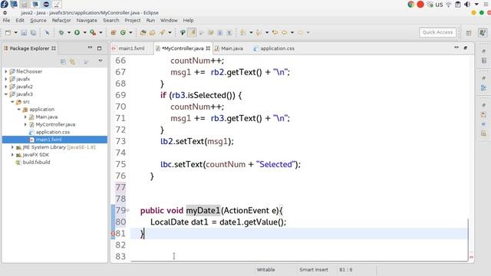Click line 81 error marker in gutter
This screenshot has height=276, width=491.
[113, 233]
